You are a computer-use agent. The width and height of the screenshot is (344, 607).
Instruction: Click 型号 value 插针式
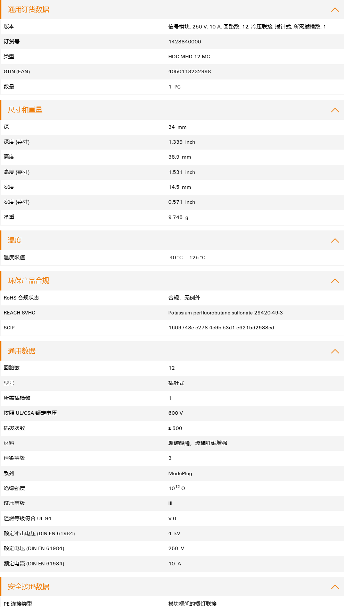click(x=176, y=383)
